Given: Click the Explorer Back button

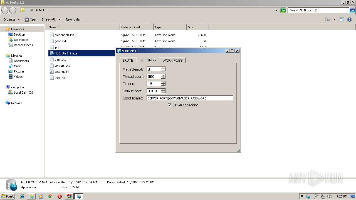Looking at the screenshot, I should (5, 10).
